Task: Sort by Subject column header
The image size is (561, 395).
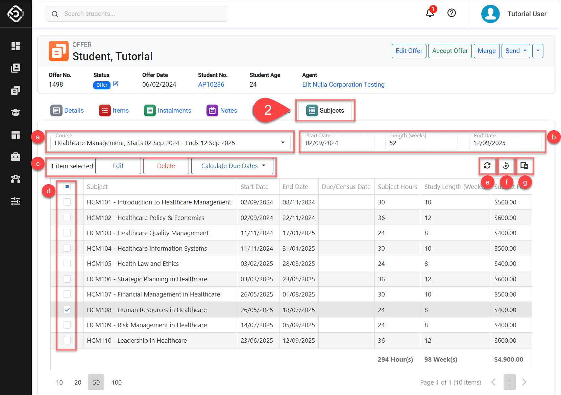Action: point(160,187)
